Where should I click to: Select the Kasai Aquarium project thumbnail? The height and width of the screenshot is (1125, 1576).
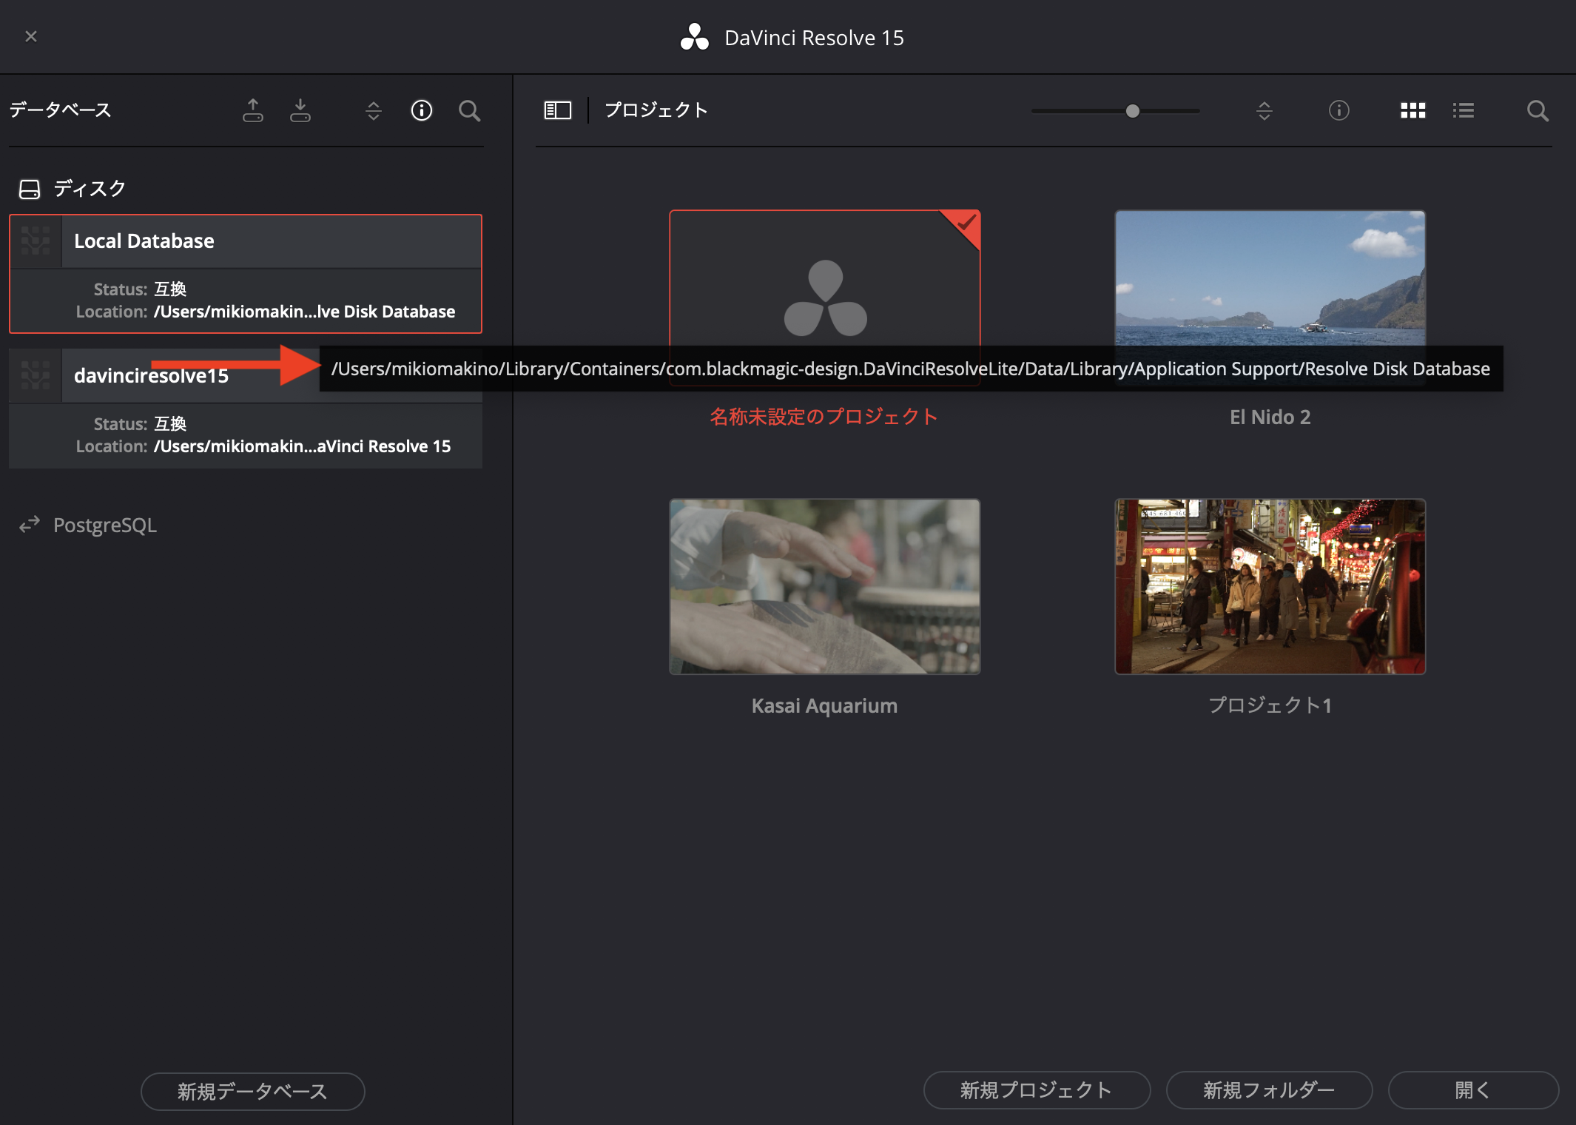point(824,586)
